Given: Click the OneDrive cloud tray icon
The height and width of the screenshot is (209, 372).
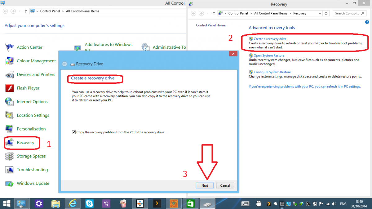Looking at the screenshot, I should [x=275, y=204].
